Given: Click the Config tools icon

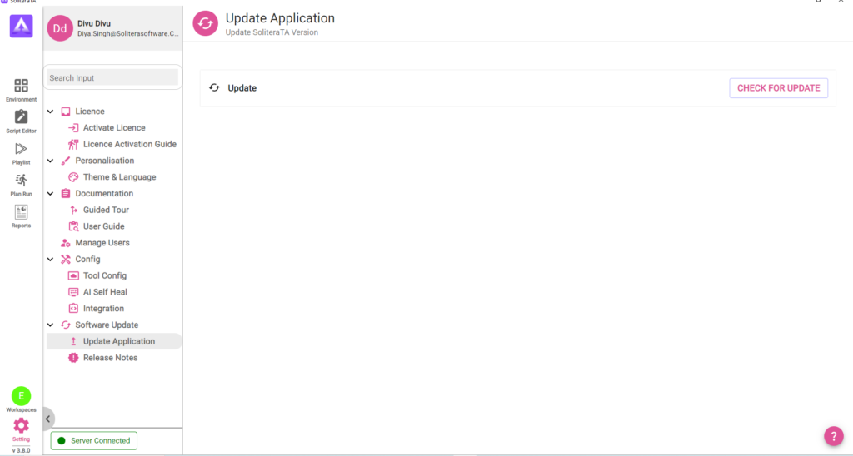Looking at the screenshot, I should (66, 260).
